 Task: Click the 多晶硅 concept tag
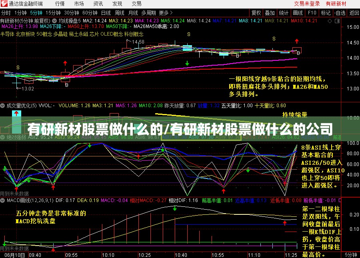coord(61,34)
